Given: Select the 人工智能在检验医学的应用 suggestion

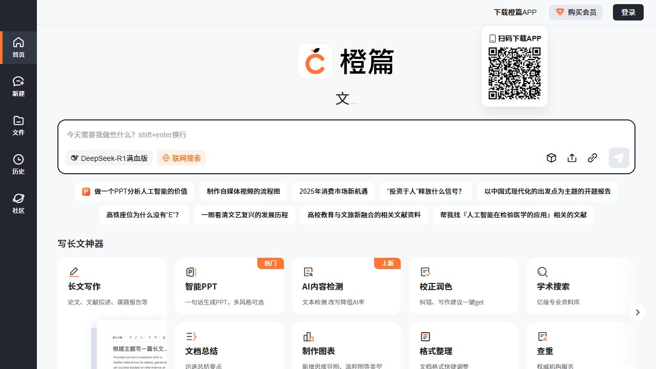Looking at the screenshot, I should coord(514,215).
